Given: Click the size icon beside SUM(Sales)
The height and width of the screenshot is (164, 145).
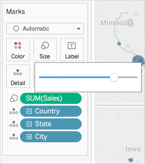Looking at the screenshot, I should [x=14, y=98].
